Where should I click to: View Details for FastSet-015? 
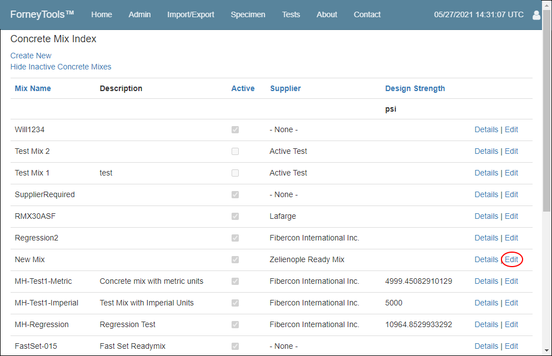[x=486, y=346]
